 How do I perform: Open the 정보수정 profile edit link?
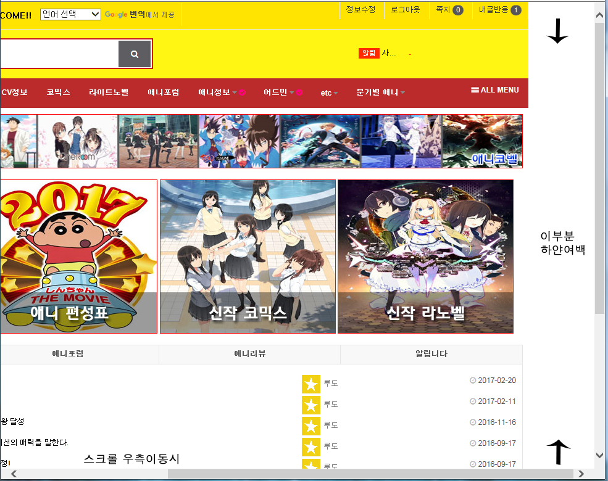coord(360,10)
